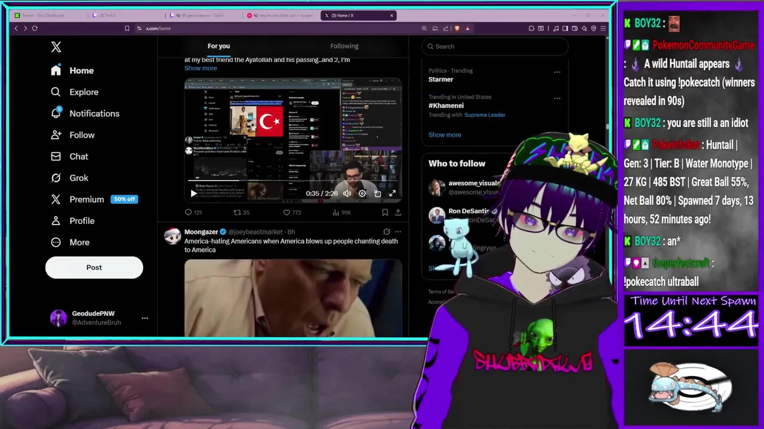Screen dimensions: 764x429
Task: Share the video tweet
Action: coord(398,213)
